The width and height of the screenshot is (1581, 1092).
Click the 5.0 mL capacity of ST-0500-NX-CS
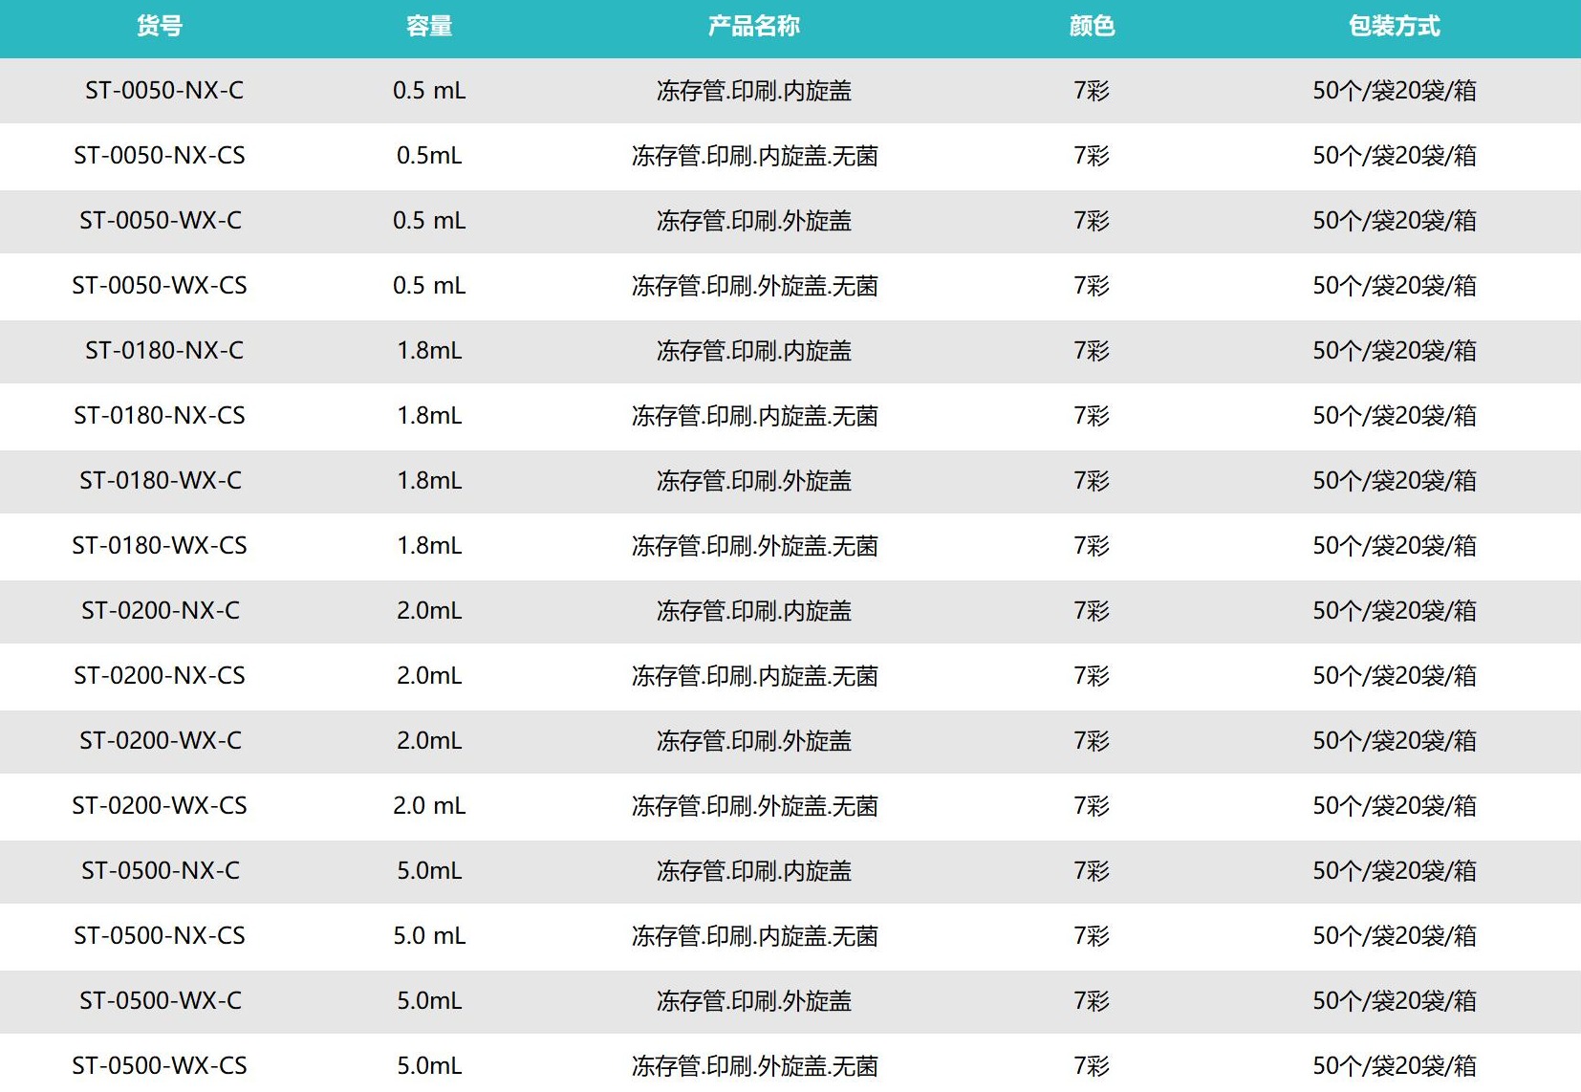pos(429,936)
